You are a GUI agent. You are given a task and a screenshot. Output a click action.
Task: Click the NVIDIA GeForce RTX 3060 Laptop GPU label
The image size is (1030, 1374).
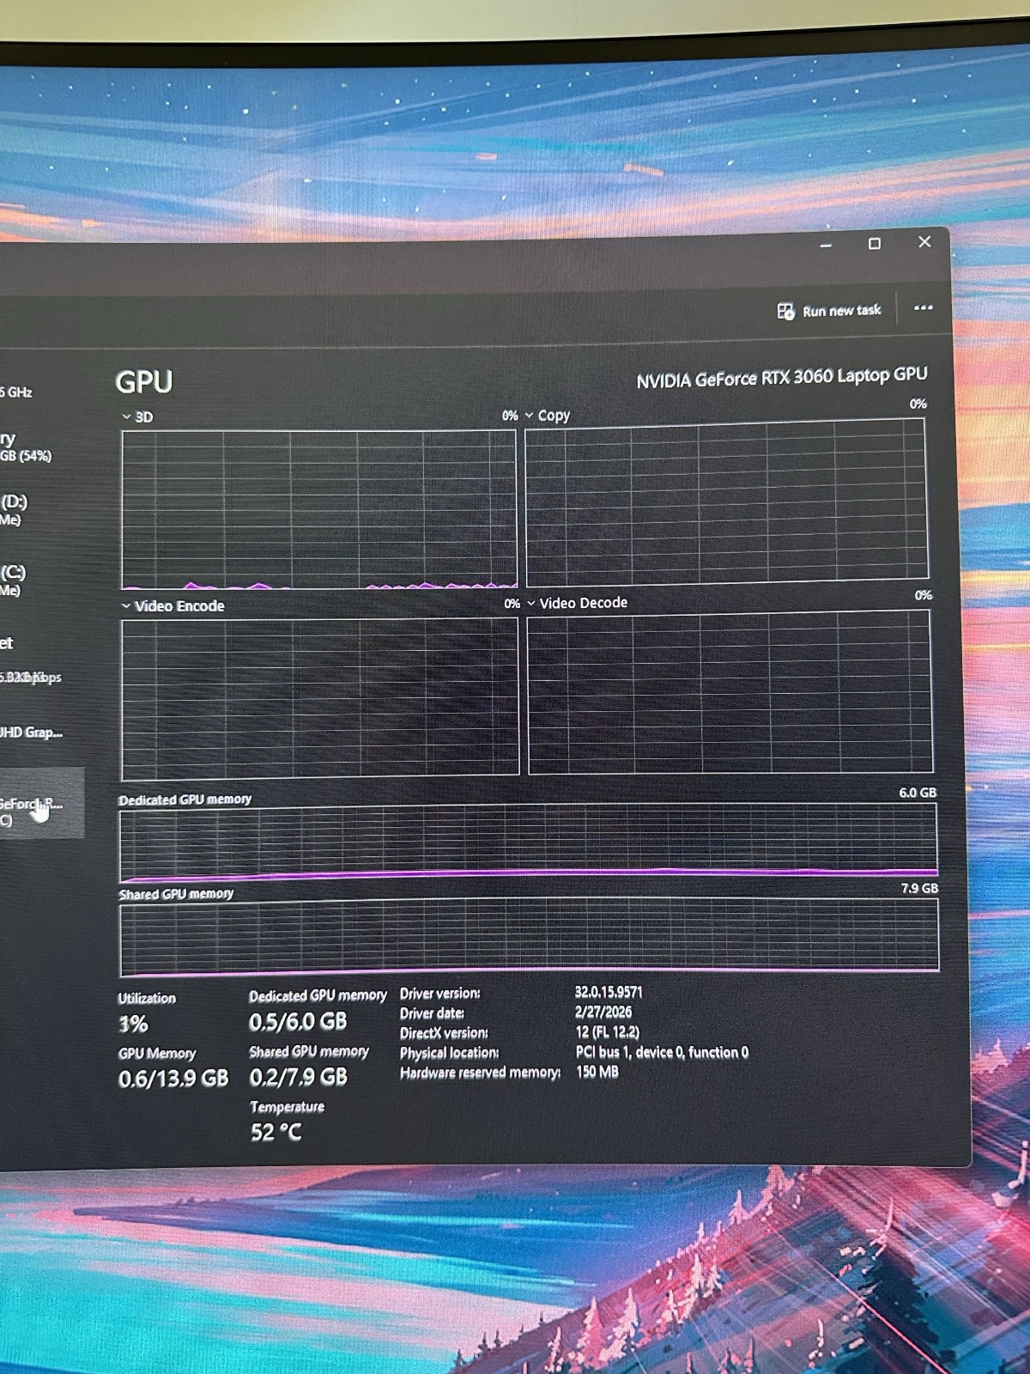pos(782,378)
